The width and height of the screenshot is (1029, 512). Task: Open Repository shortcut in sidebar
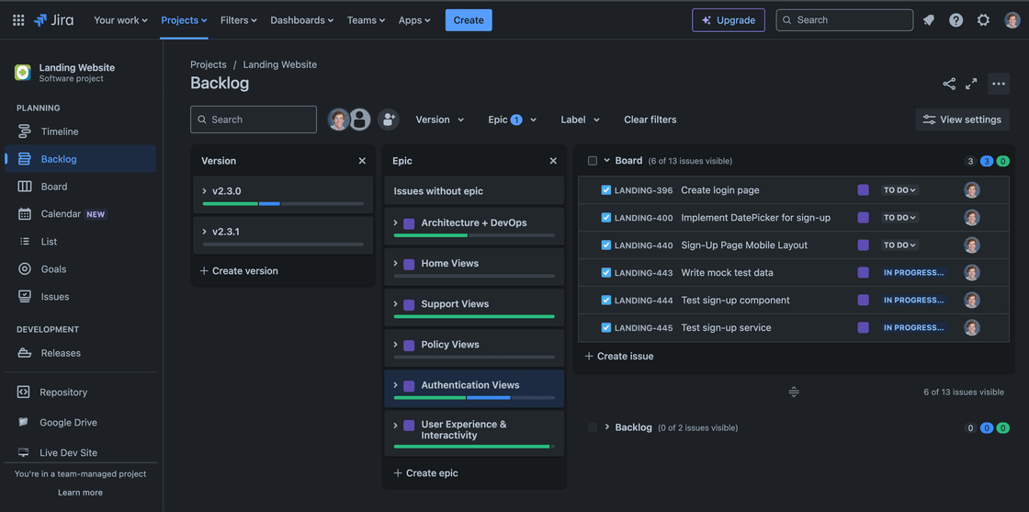[x=80, y=392]
